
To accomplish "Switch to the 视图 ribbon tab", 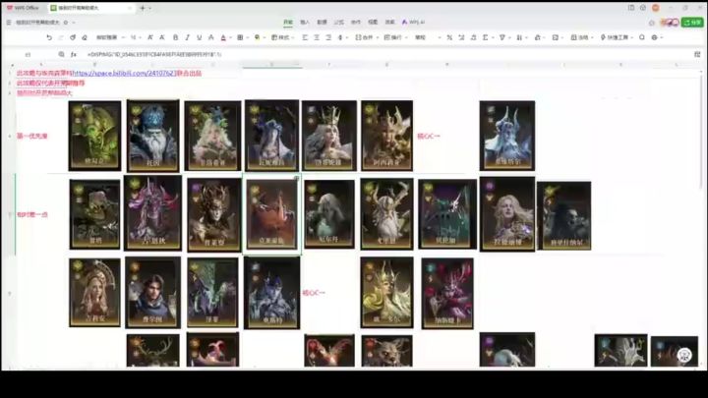I will 373,22.
